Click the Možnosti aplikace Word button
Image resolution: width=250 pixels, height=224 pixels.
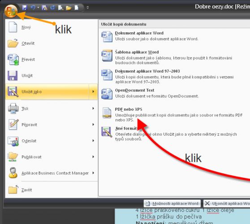click(172, 203)
